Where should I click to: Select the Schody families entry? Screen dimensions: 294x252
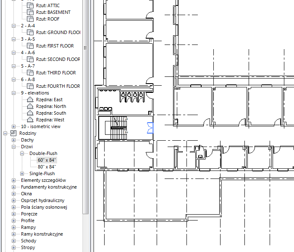tap(29, 241)
